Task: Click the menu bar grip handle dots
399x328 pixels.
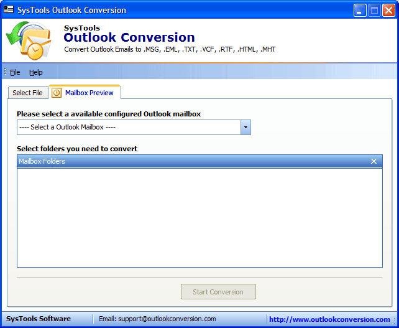Action: pyautogui.click(x=5, y=72)
